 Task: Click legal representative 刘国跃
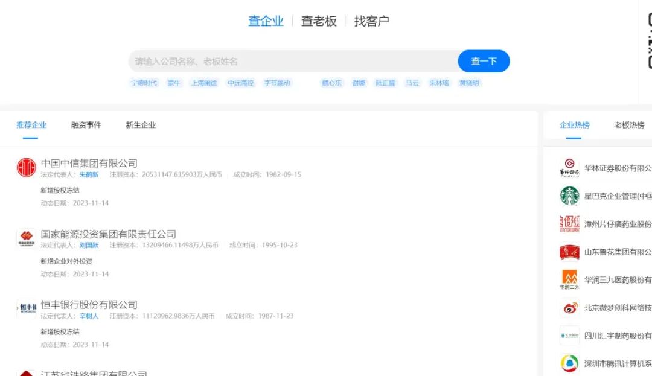point(89,246)
